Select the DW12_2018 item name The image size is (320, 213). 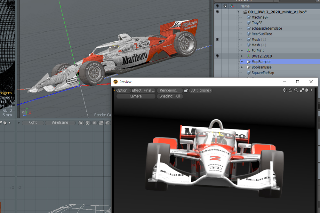click(262, 56)
